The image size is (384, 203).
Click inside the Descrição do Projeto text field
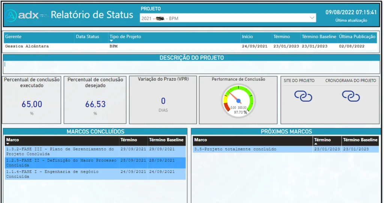[191, 67]
